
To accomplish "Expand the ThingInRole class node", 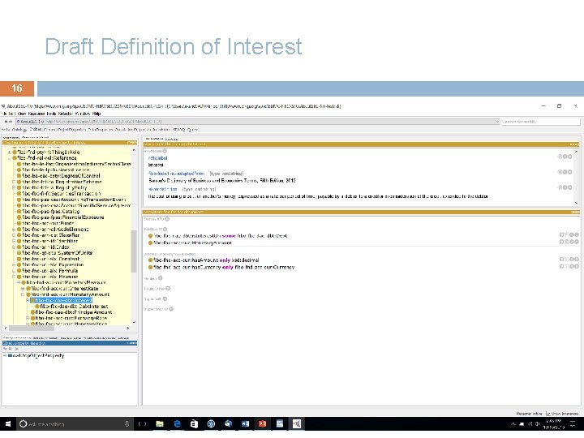I will pyautogui.click(x=9, y=152).
